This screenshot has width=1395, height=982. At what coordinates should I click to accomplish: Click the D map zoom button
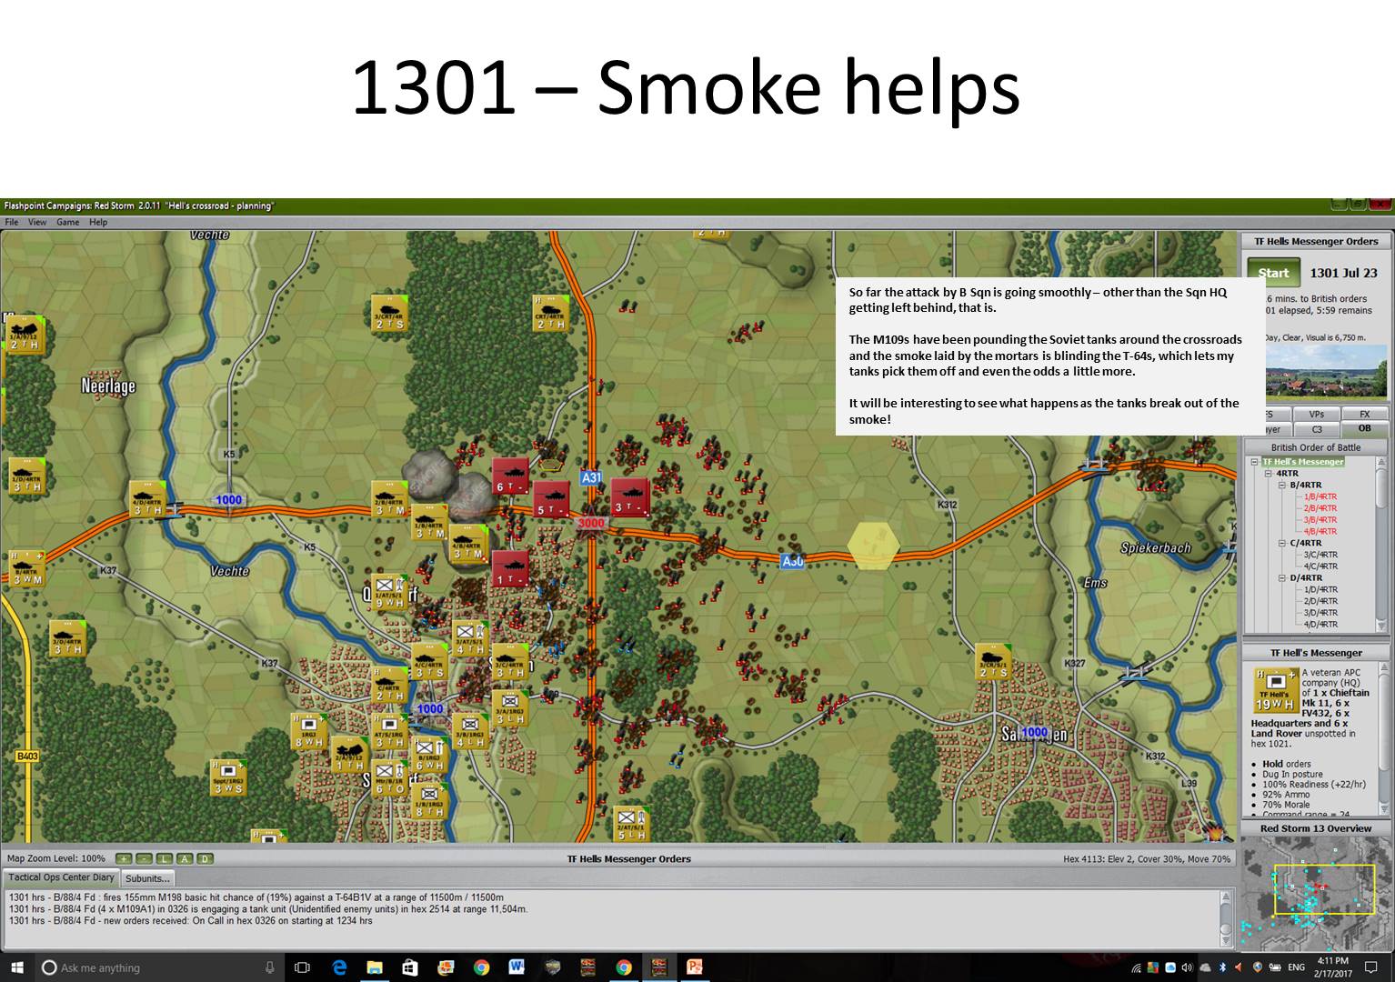point(205,858)
